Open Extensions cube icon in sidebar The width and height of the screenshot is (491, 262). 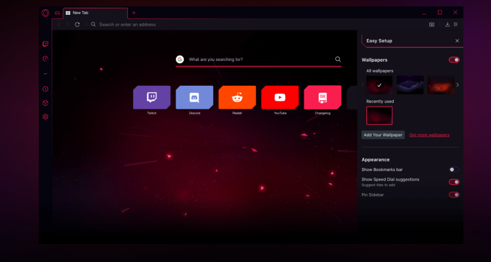point(46,103)
